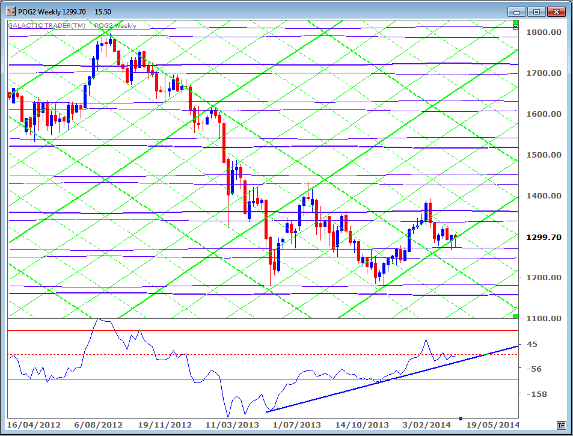573x436 pixels.
Task: Click the TF timeframe icon at bottom right
Action: point(561,425)
